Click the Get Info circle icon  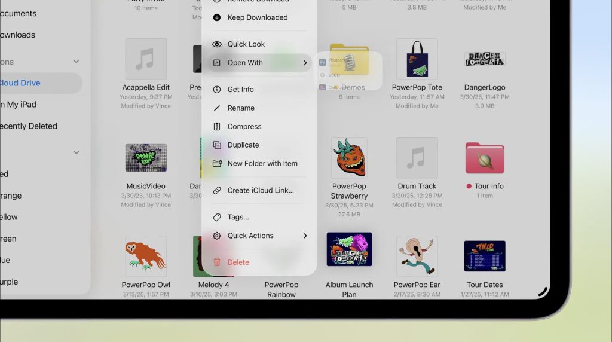pyautogui.click(x=217, y=90)
